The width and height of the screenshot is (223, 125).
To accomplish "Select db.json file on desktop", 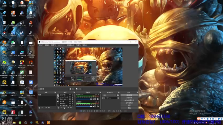I will click(22, 44).
